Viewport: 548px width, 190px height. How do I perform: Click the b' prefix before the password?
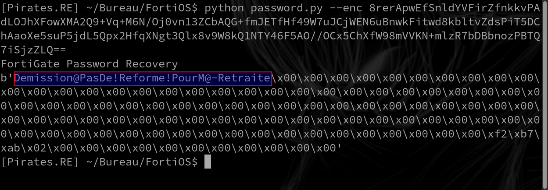[x=7, y=78]
